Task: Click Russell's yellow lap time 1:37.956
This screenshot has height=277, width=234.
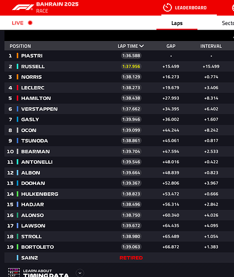Action: [x=131, y=66]
